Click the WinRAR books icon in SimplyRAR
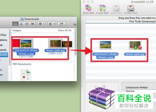Image resolution: width=156 pixels, height=112 pixels. (101, 97)
